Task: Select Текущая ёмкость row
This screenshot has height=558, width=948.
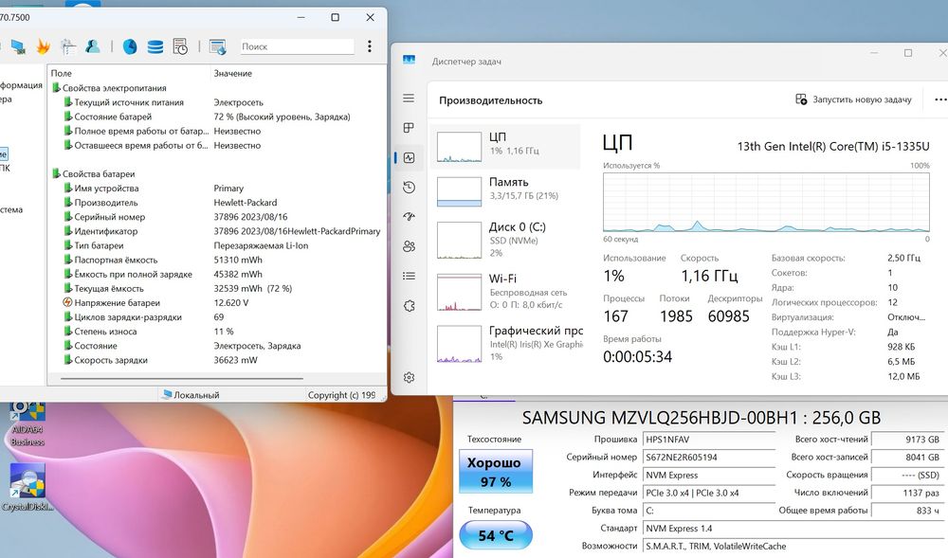Action: point(216,289)
